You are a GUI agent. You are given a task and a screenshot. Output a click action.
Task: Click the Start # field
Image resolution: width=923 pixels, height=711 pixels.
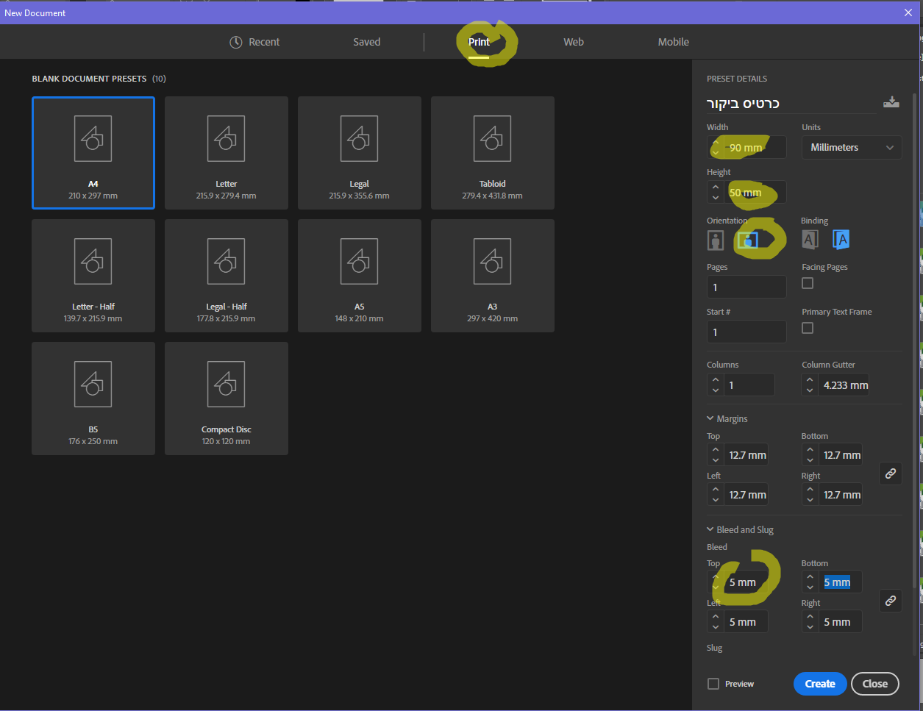click(x=746, y=332)
